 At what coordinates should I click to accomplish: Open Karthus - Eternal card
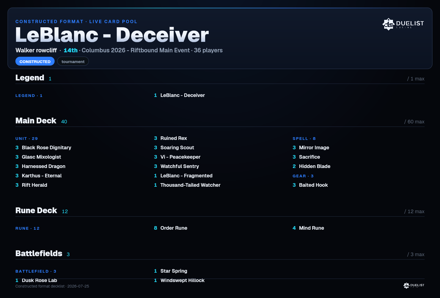tap(38, 176)
